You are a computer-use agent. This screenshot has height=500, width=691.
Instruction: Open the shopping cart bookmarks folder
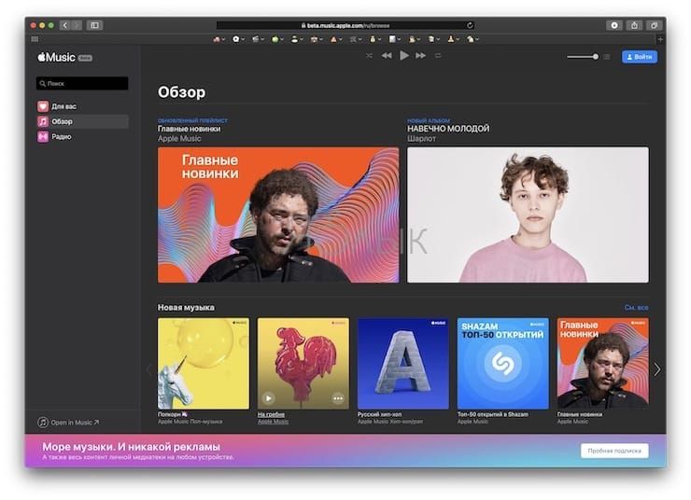click(x=354, y=39)
